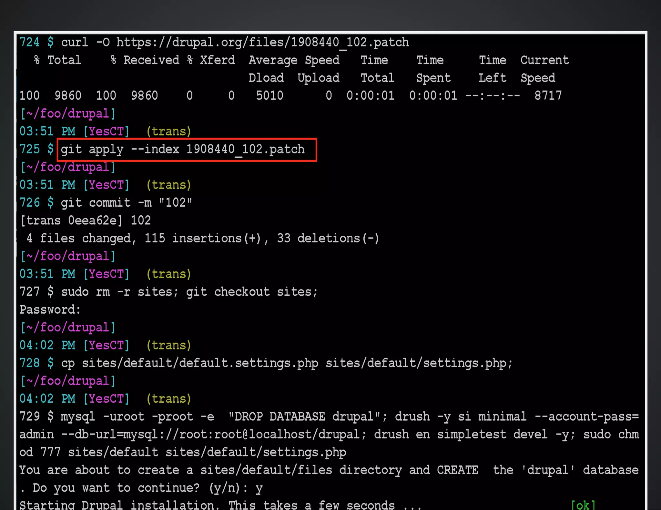Click the first [~/foo/drupal] path prompt
Screen dimensions: 661x510
click(x=67, y=113)
